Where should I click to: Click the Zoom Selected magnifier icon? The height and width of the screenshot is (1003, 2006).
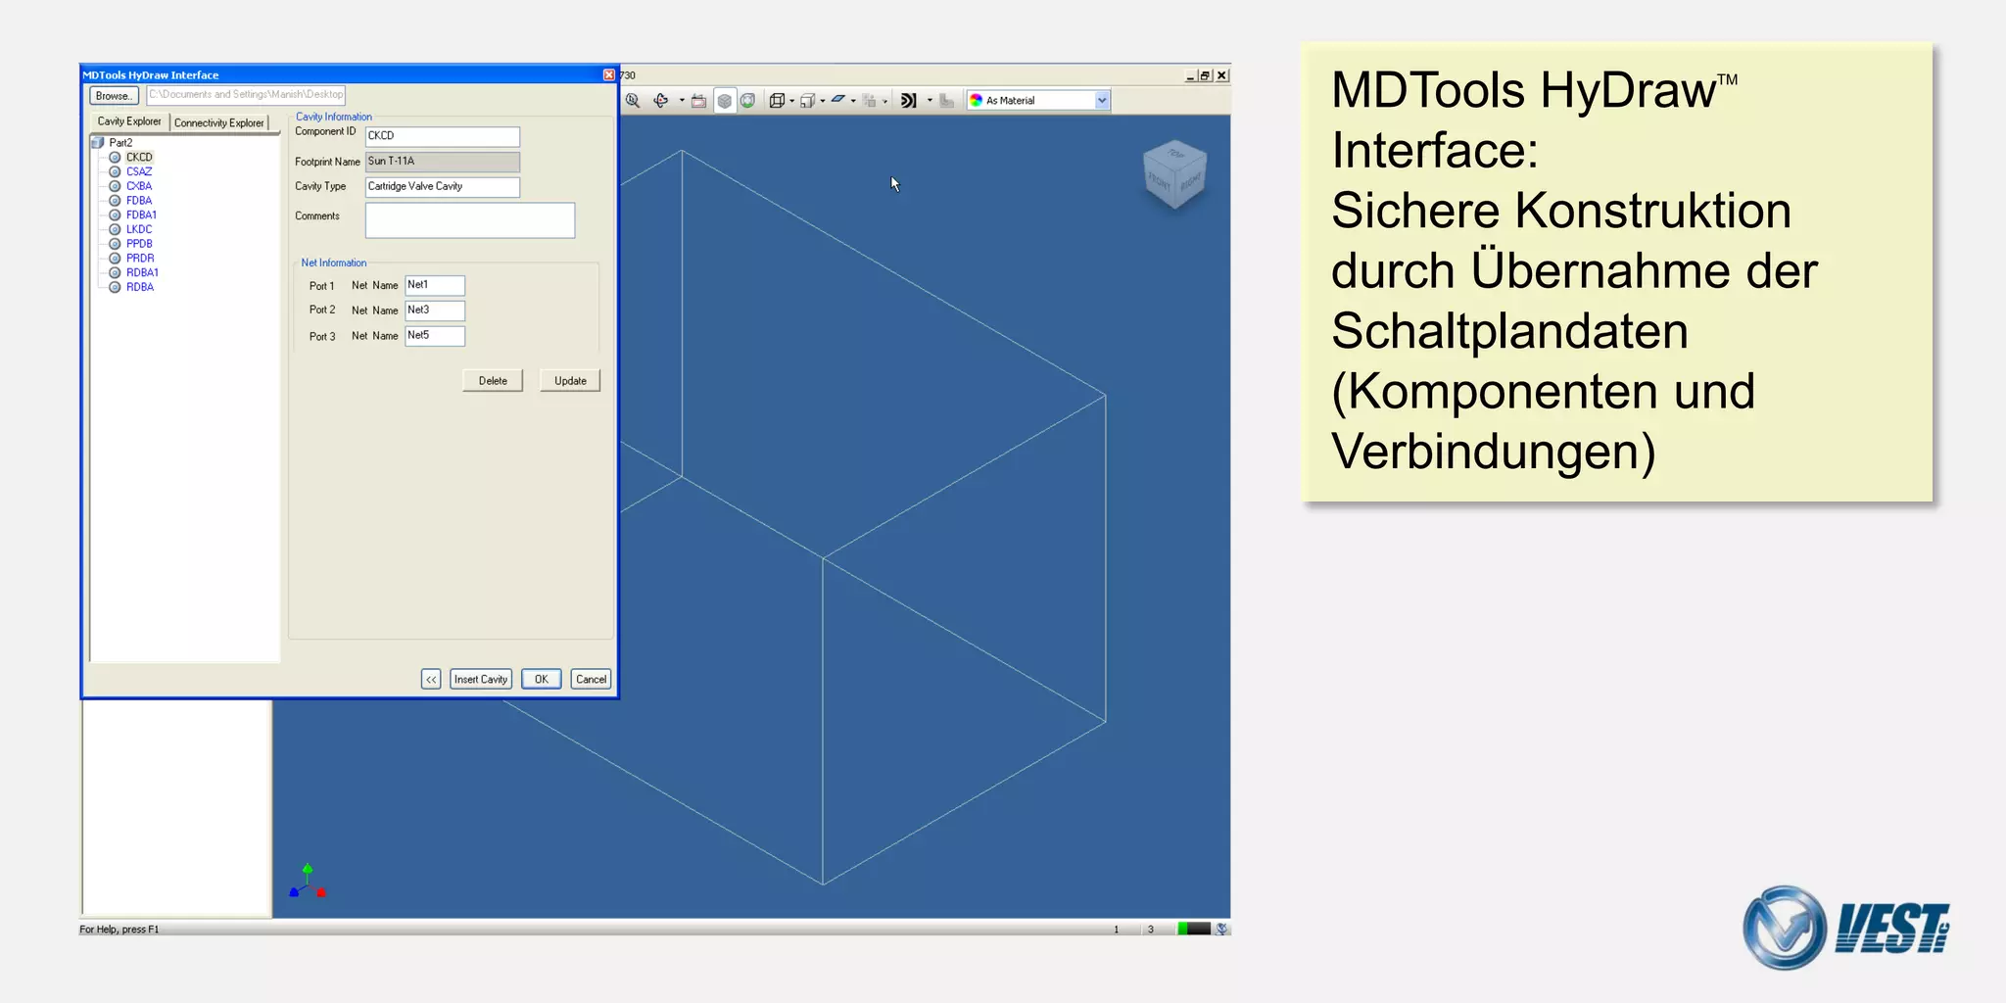pos(633,101)
